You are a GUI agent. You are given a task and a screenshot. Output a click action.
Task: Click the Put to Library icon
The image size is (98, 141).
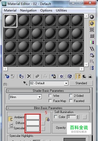54,76
